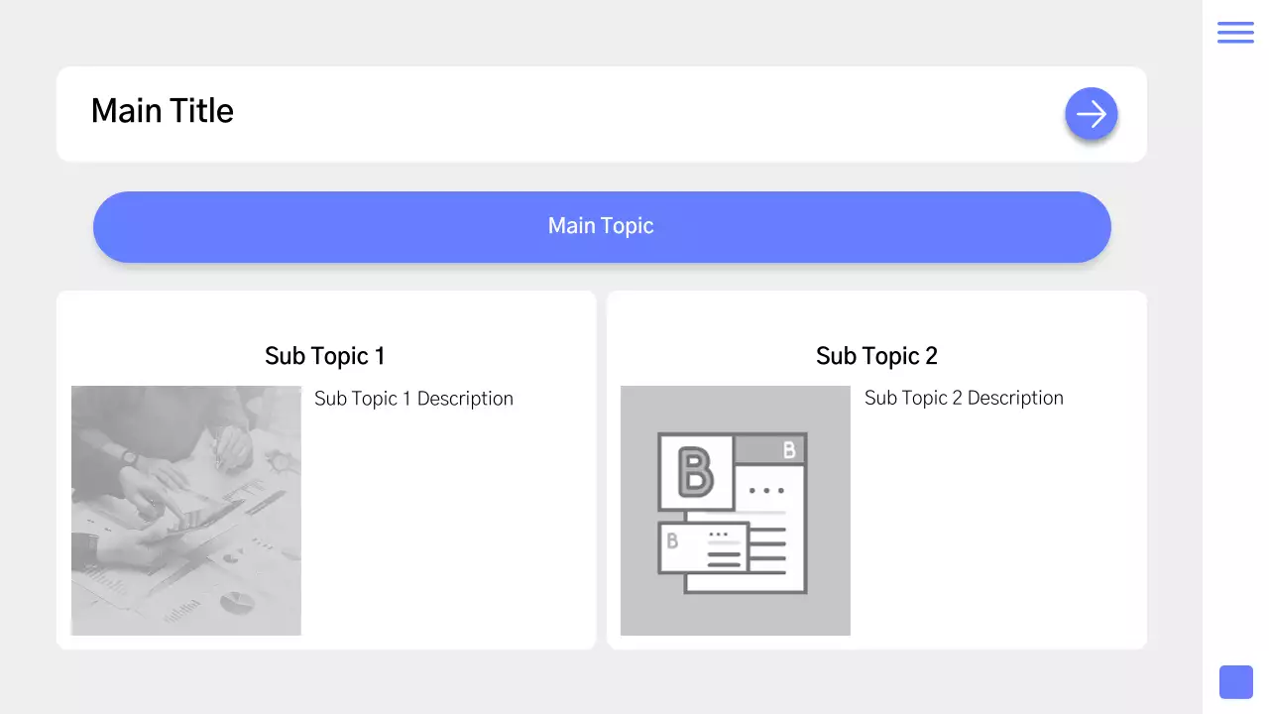Click the blue circular arrow button

[1092, 114]
